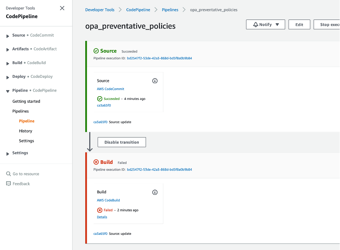Click the info icon on the Source action card
The image size is (340, 250).
point(155,81)
